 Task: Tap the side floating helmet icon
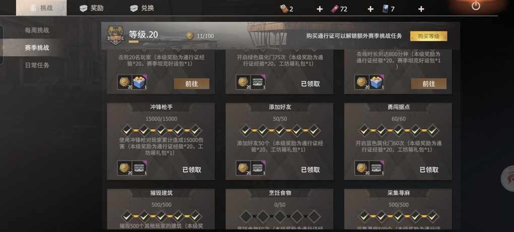[x=507, y=178]
